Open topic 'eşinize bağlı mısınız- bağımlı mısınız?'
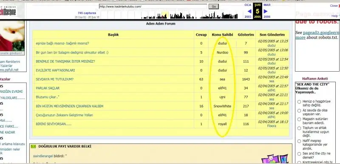The image size is (340, 164). tap(62, 43)
